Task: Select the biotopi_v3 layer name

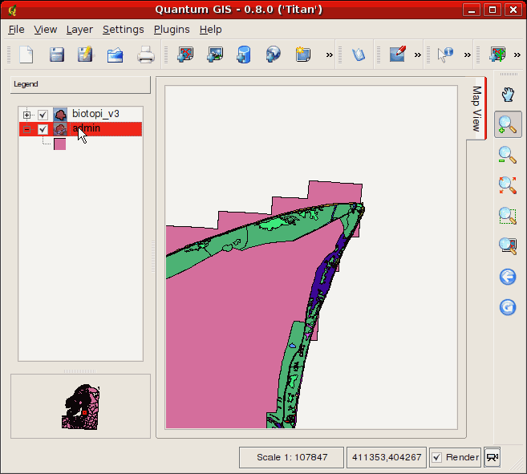Action: coord(95,114)
